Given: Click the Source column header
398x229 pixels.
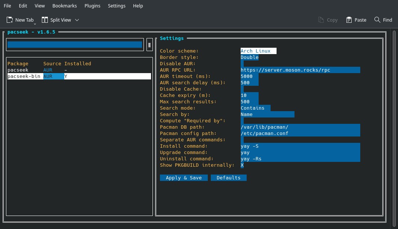Looking at the screenshot, I should pyautogui.click(x=52, y=63).
